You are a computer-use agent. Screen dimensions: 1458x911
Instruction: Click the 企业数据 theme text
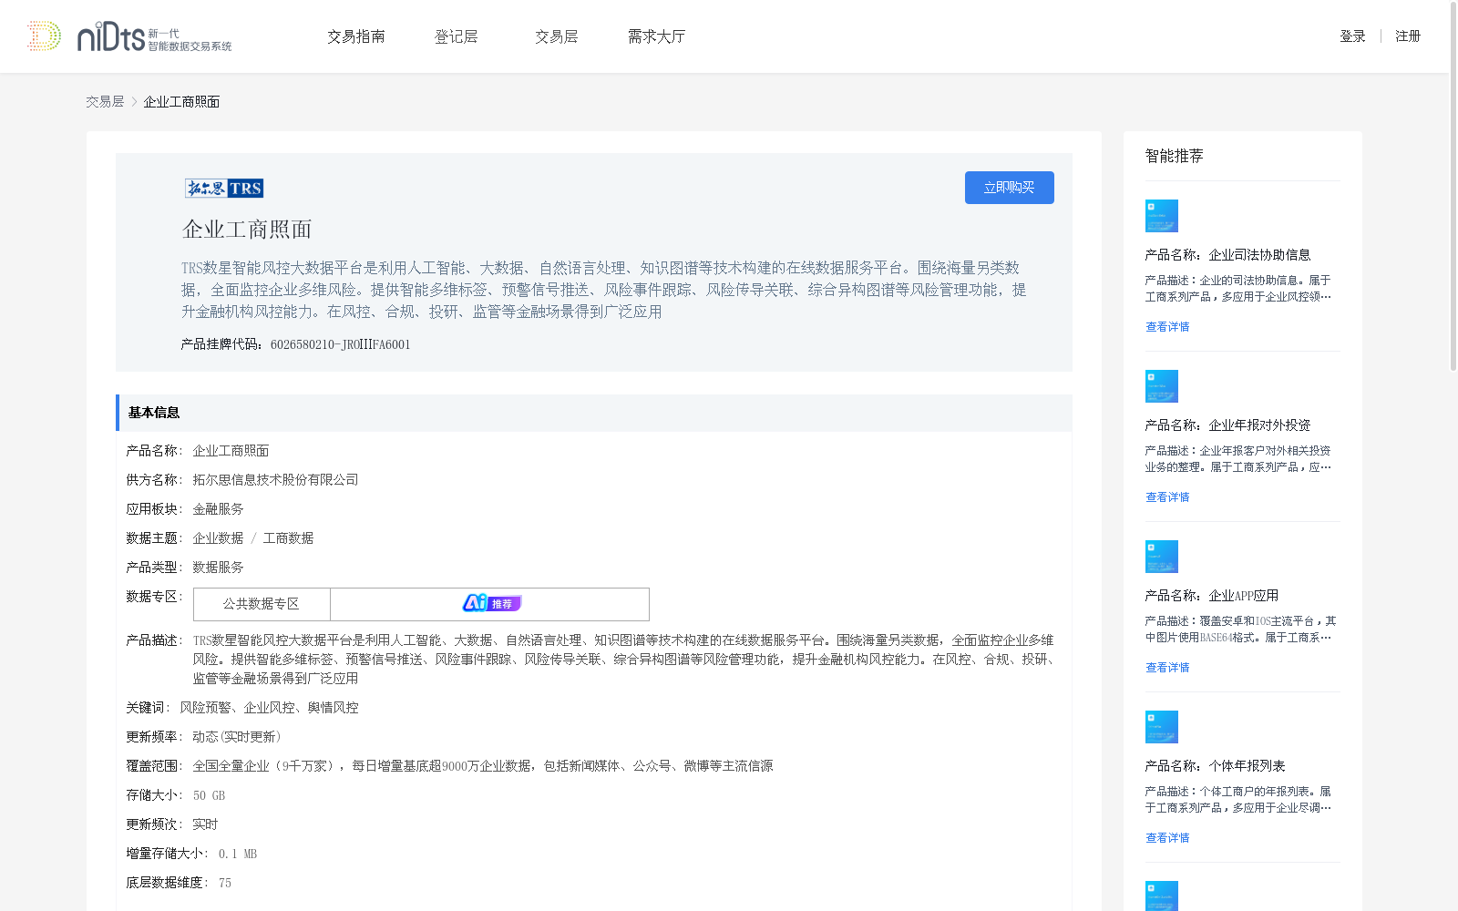click(218, 538)
